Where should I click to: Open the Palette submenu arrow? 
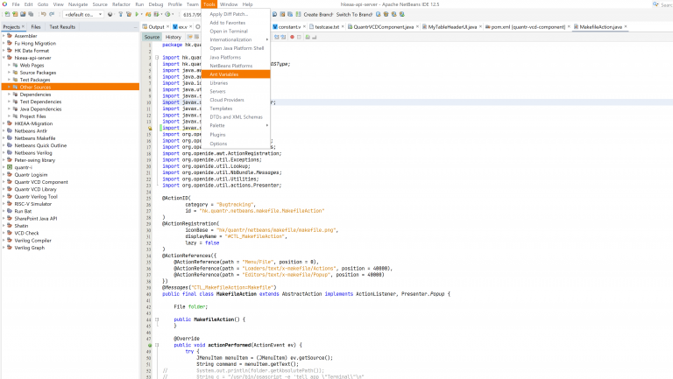pos(267,126)
